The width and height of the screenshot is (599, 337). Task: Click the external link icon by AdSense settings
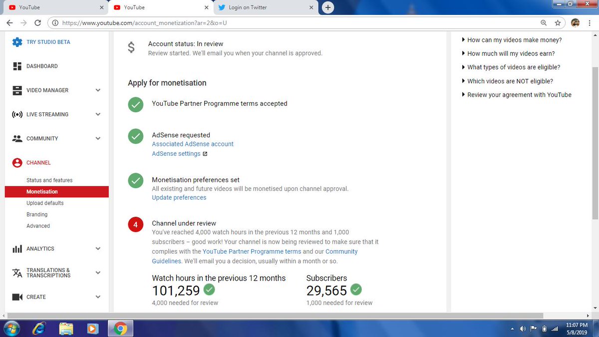205,154
